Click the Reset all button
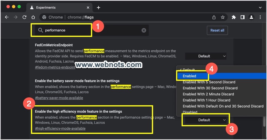The width and height of the screenshot is (267, 140). [217, 31]
